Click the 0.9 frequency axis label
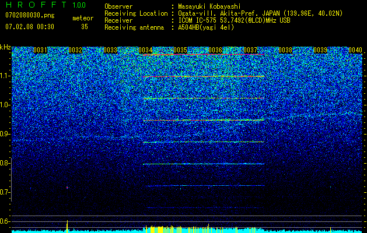This screenshot has height=233, width=367. pyautogui.click(x=4, y=134)
